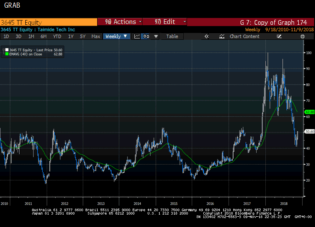Select the YTD time range

57,36
